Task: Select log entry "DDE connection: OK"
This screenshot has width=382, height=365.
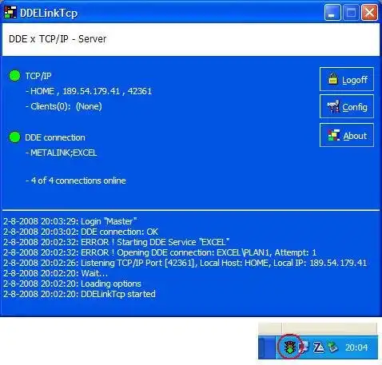Action: (x=81, y=232)
